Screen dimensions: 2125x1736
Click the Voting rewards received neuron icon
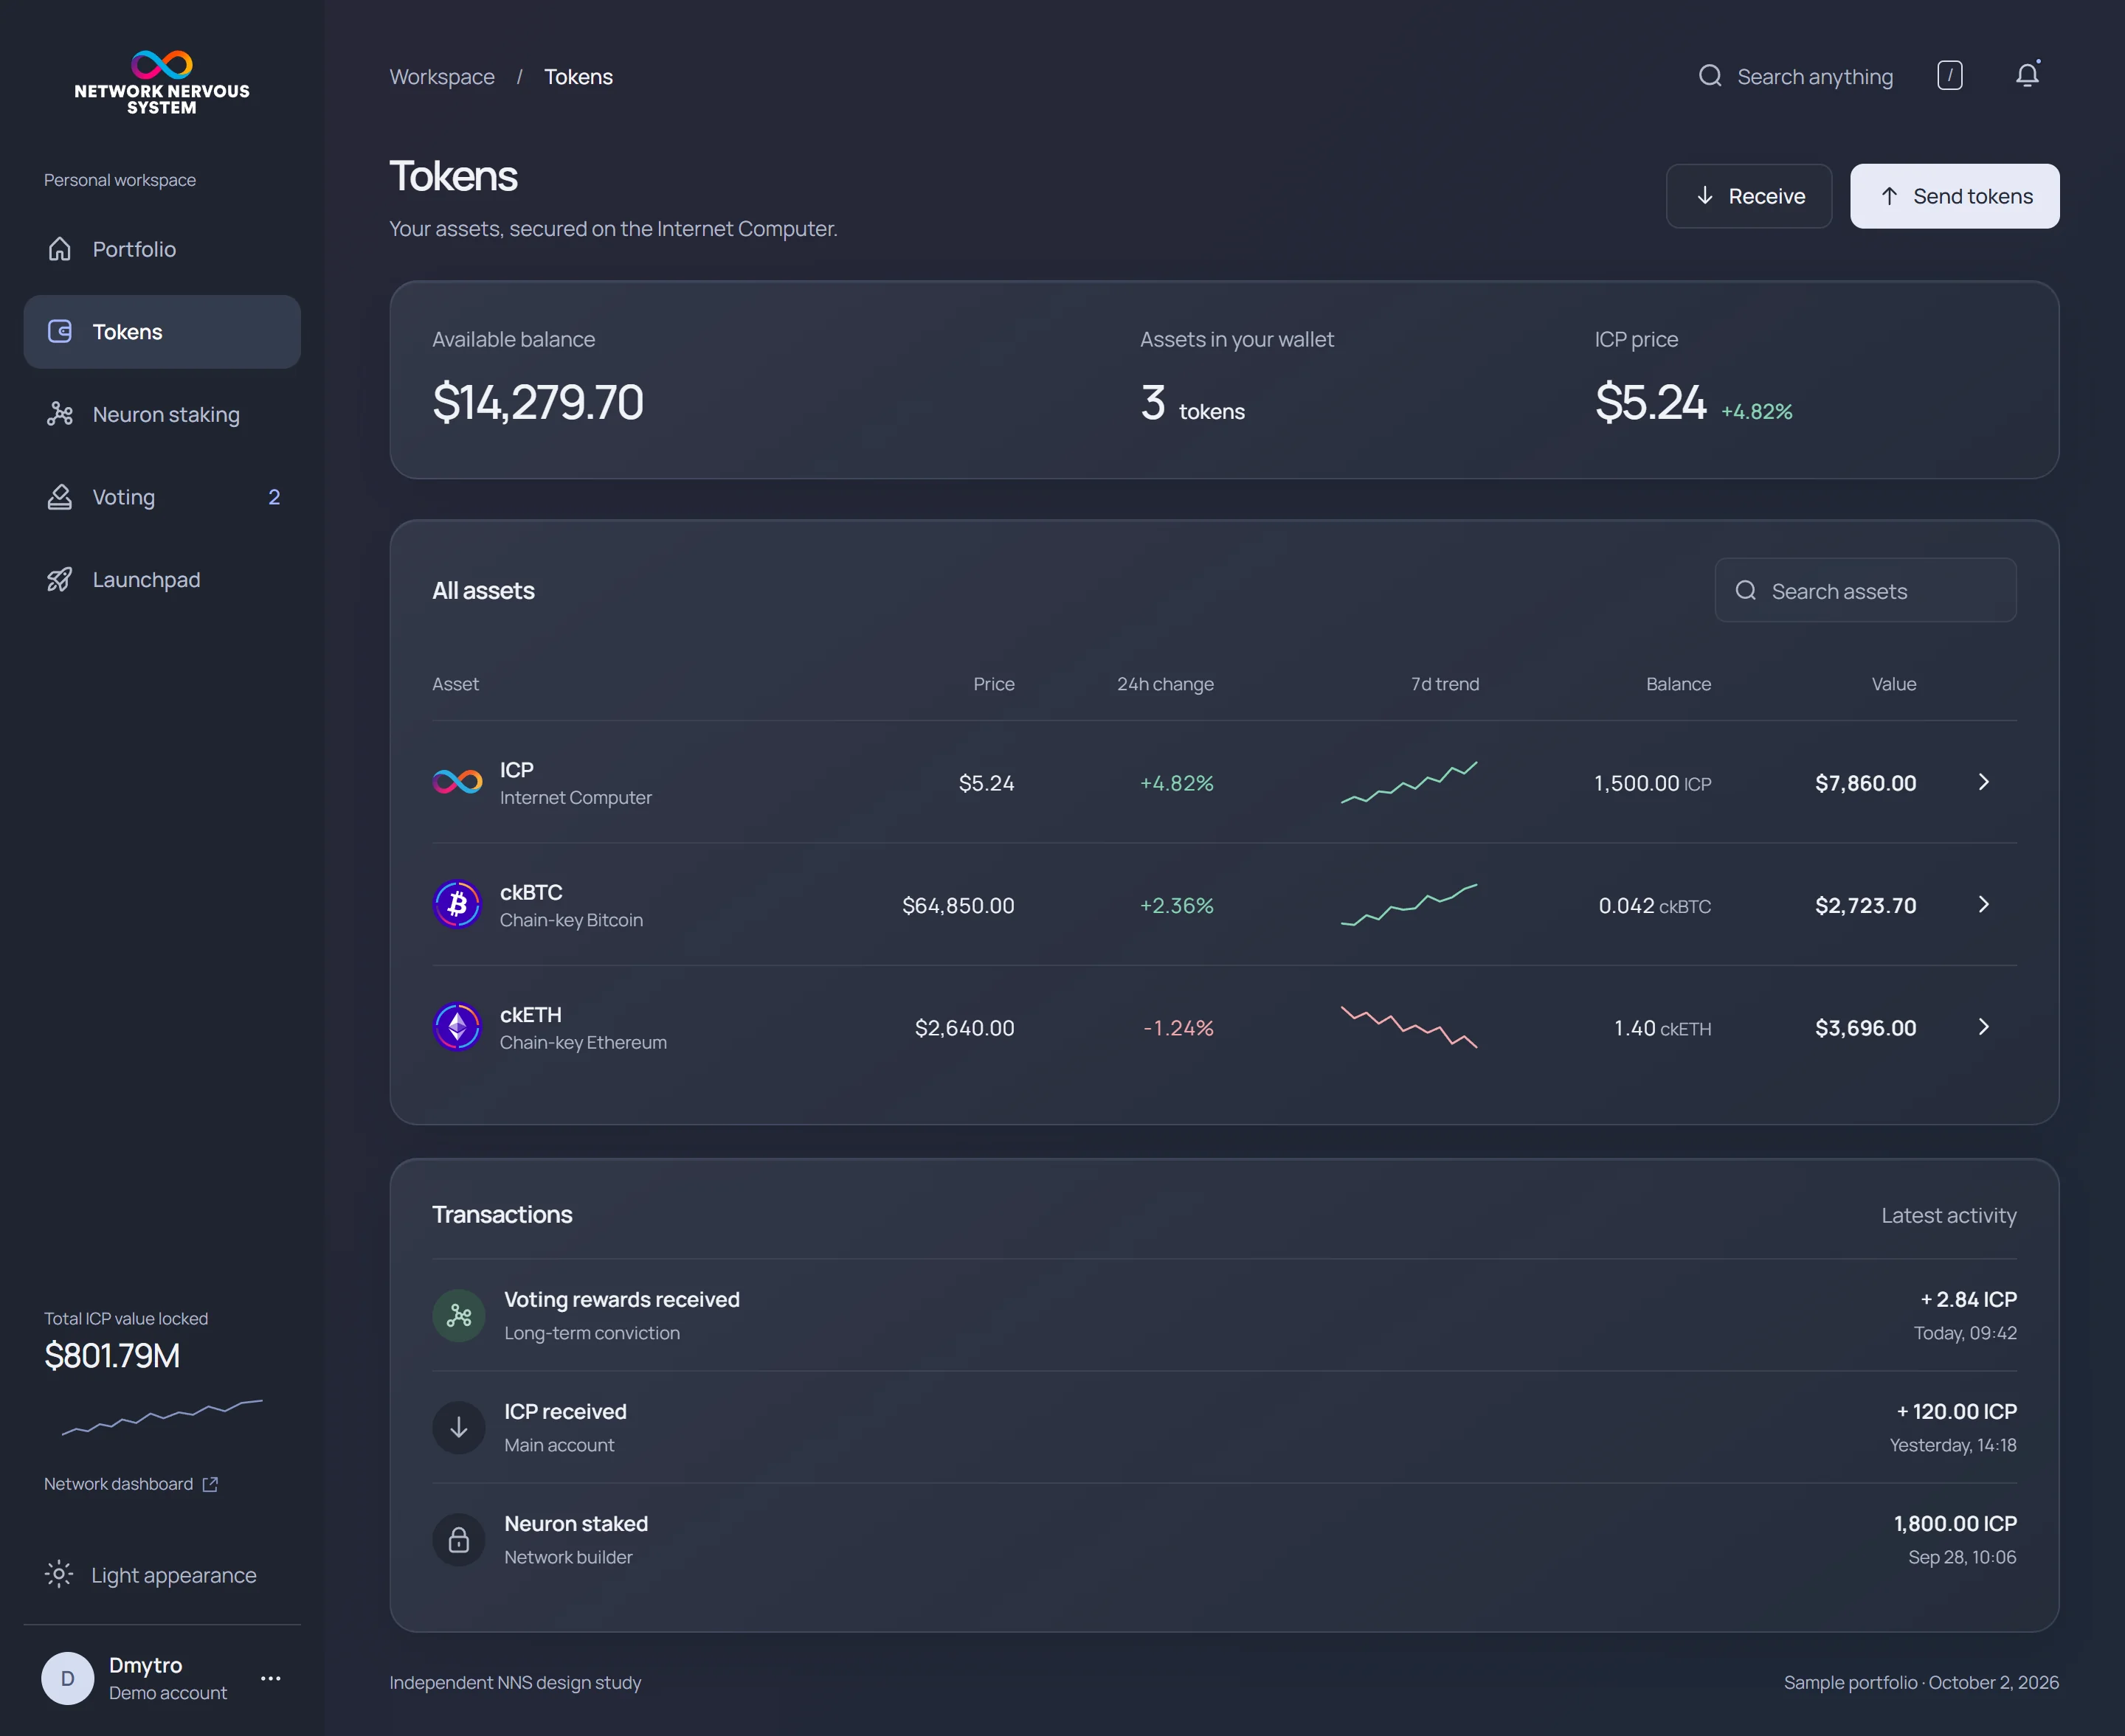459,1315
